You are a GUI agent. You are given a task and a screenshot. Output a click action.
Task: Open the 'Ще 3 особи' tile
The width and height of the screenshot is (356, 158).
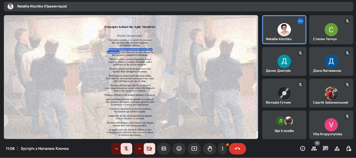tap(284, 125)
